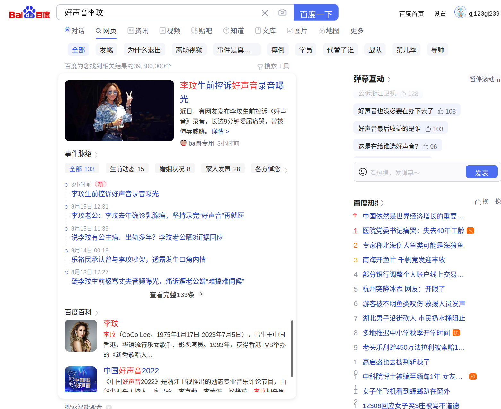501x409 pixels.
Task: Open image search via the camera icon
Action: click(x=282, y=13)
